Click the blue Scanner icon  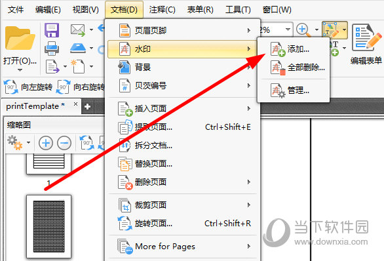78,48
